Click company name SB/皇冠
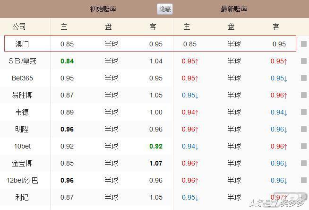 (22, 61)
